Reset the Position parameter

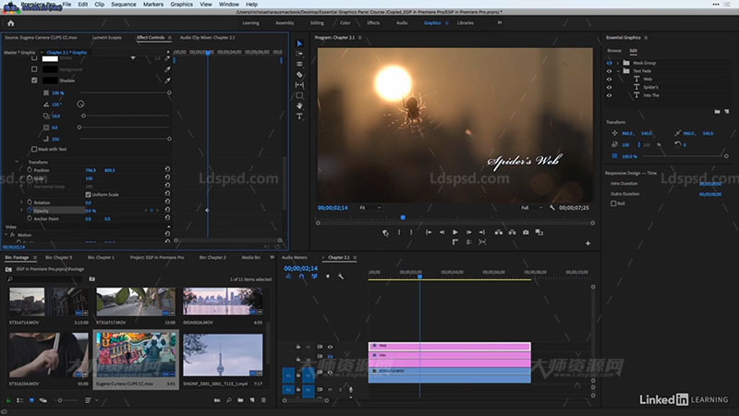167,169
